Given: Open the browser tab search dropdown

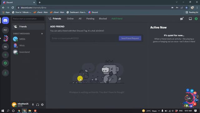Looking at the screenshot, I should [177, 2].
